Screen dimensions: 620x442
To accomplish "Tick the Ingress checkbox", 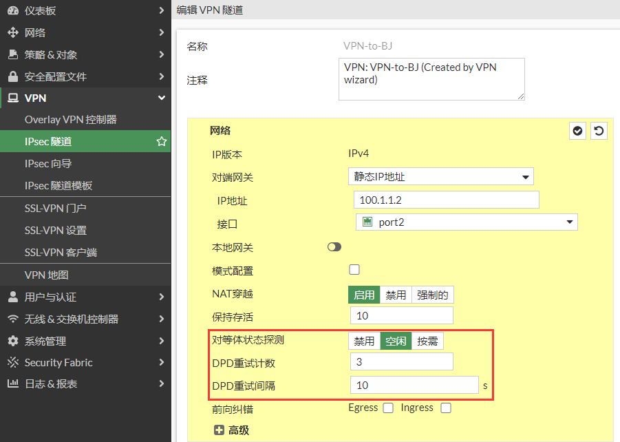I will point(446,408).
